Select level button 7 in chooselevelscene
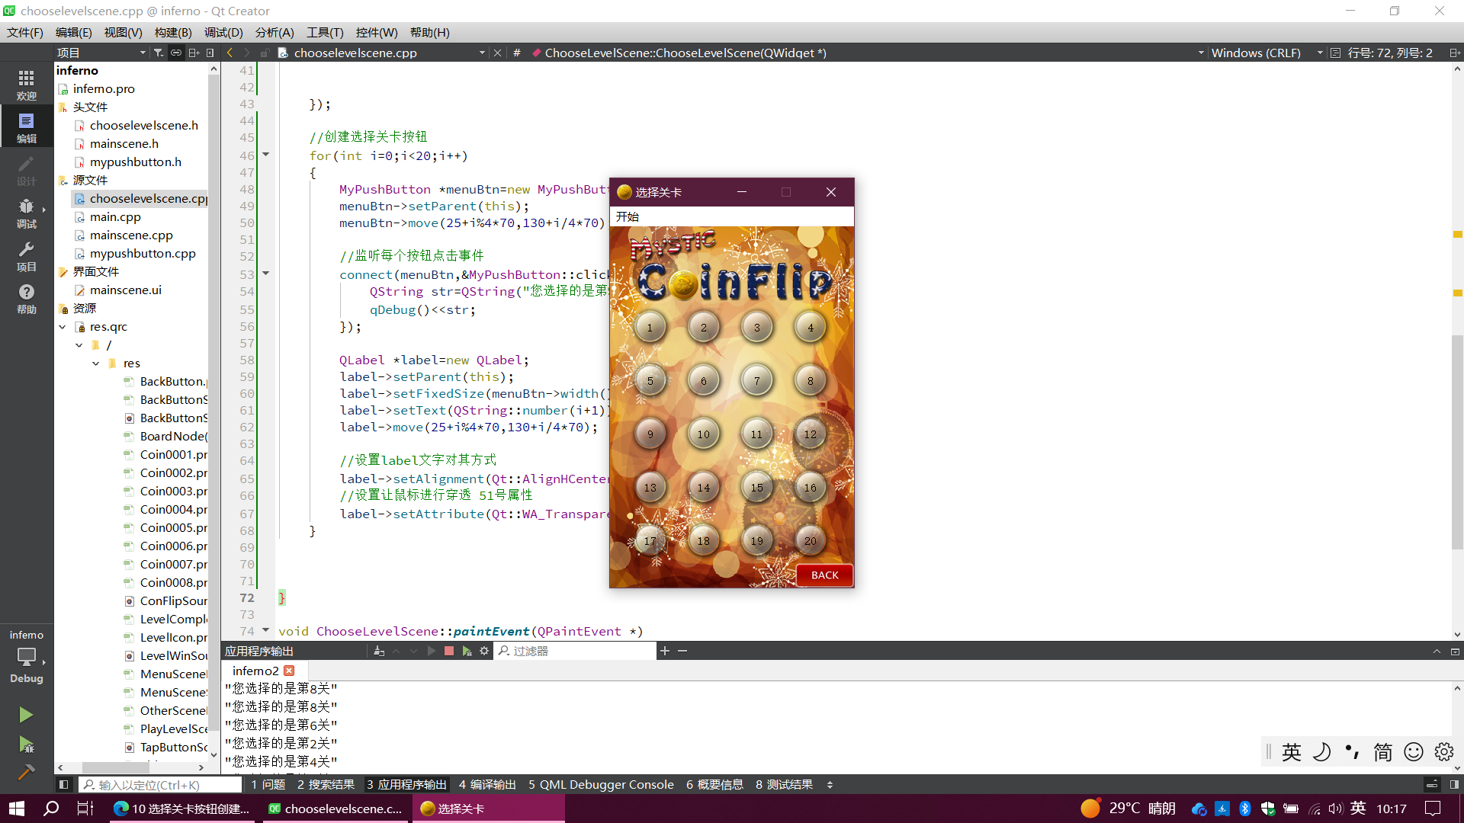 pyautogui.click(x=756, y=379)
